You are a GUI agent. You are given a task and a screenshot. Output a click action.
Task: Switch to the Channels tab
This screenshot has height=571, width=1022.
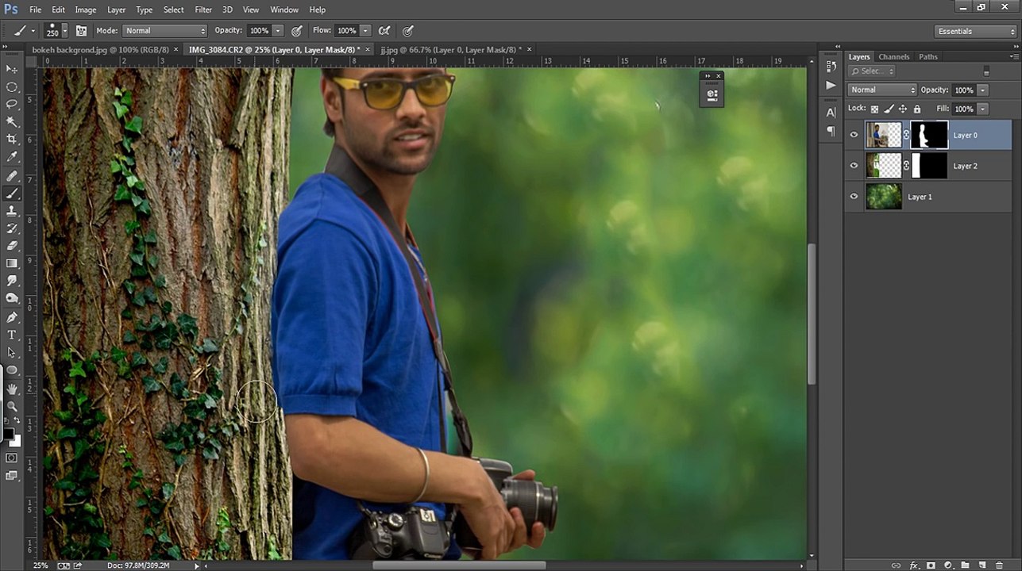click(x=893, y=57)
